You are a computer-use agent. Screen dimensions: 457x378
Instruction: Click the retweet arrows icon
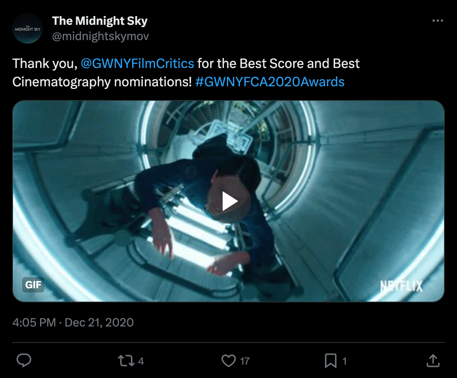tap(126, 360)
